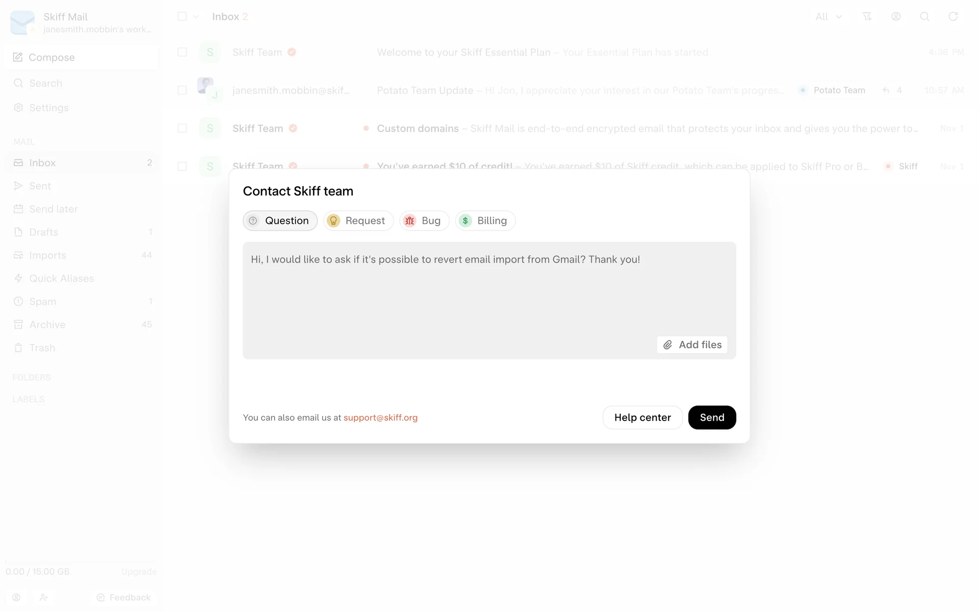979x612 pixels.
Task: Tick the checkbox for Welcome to Skiff Essential Plan email
Action: (182, 52)
